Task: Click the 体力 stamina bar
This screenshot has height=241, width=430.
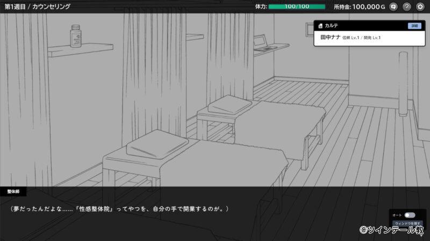Action: [297, 6]
